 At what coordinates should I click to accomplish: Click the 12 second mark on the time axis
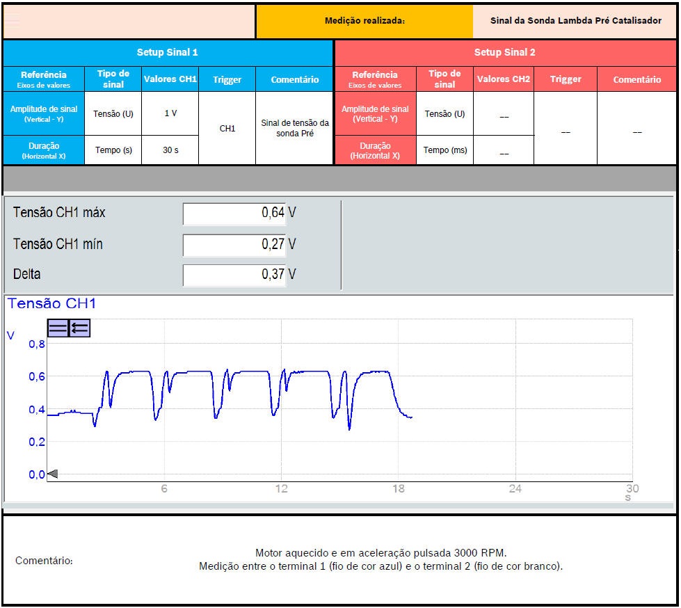pyautogui.click(x=281, y=489)
